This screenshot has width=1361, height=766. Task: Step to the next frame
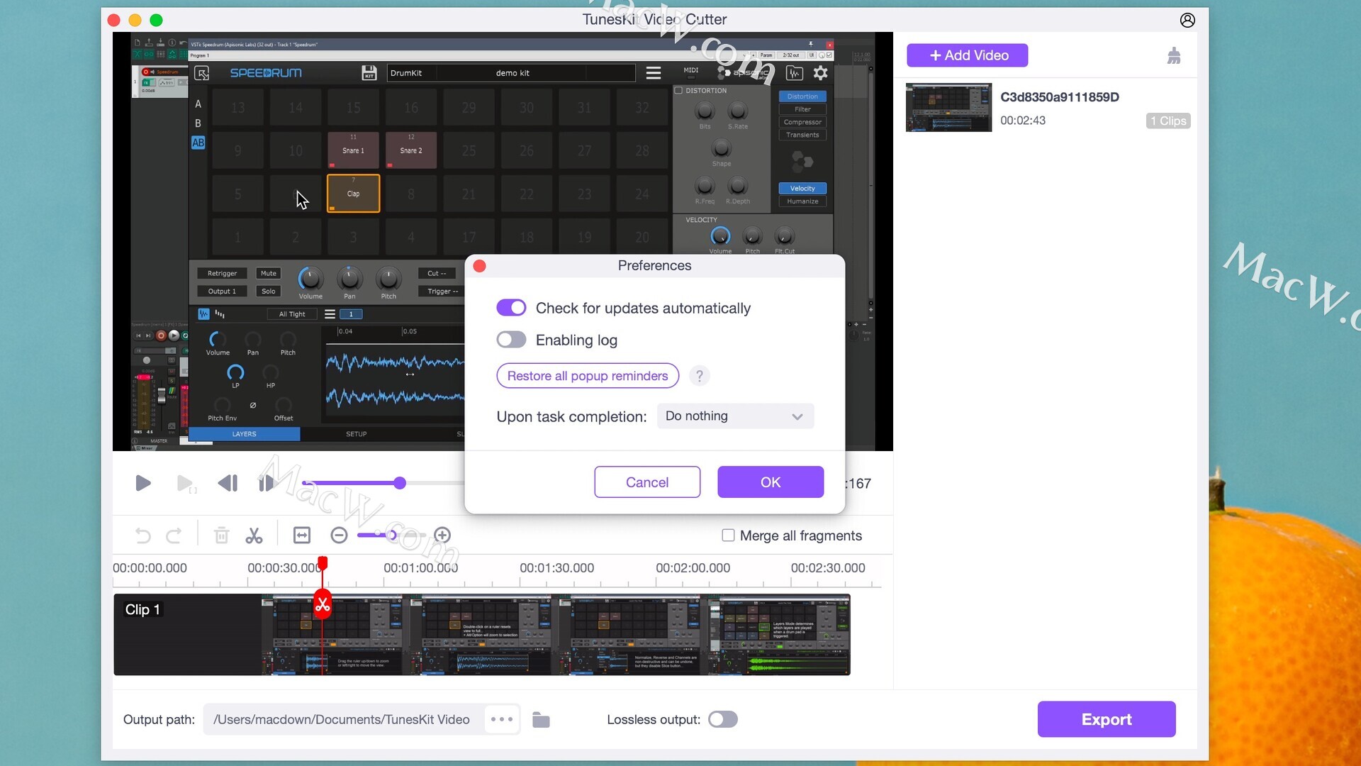pyautogui.click(x=267, y=484)
